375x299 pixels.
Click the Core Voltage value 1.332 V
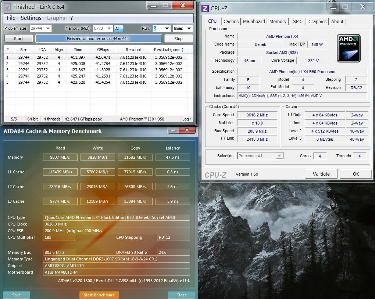coord(312,61)
